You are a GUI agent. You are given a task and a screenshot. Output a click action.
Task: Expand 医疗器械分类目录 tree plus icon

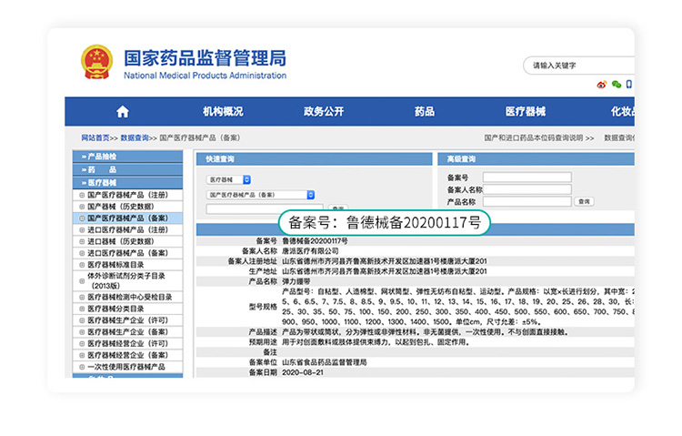click(x=82, y=309)
